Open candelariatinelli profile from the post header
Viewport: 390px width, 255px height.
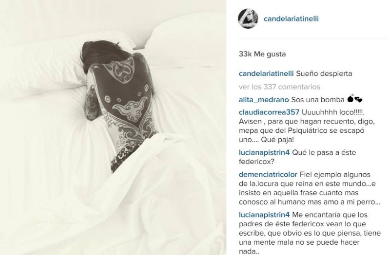pyautogui.click(x=291, y=19)
